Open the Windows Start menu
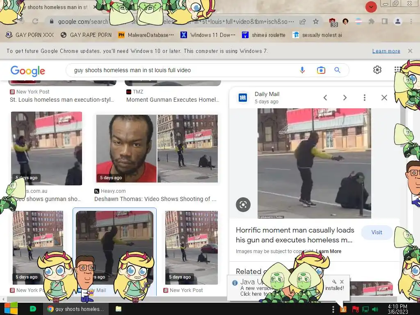 (11, 308)
